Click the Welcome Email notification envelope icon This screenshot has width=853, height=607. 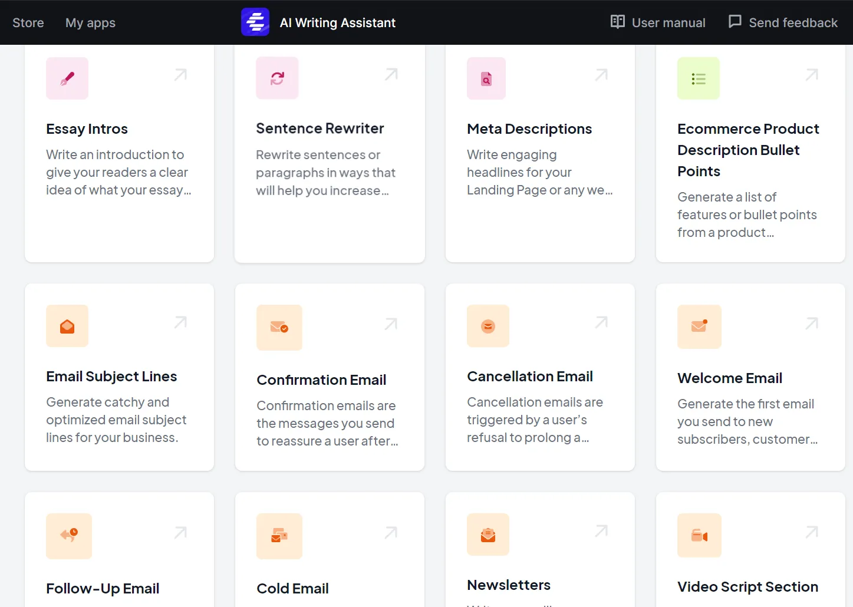699,326
